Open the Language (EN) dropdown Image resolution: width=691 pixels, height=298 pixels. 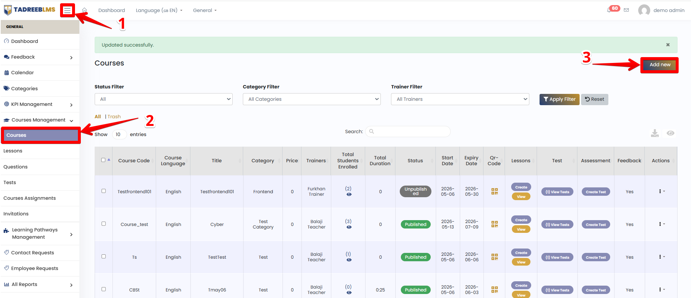pyautogui.click(x=159, y=10)
